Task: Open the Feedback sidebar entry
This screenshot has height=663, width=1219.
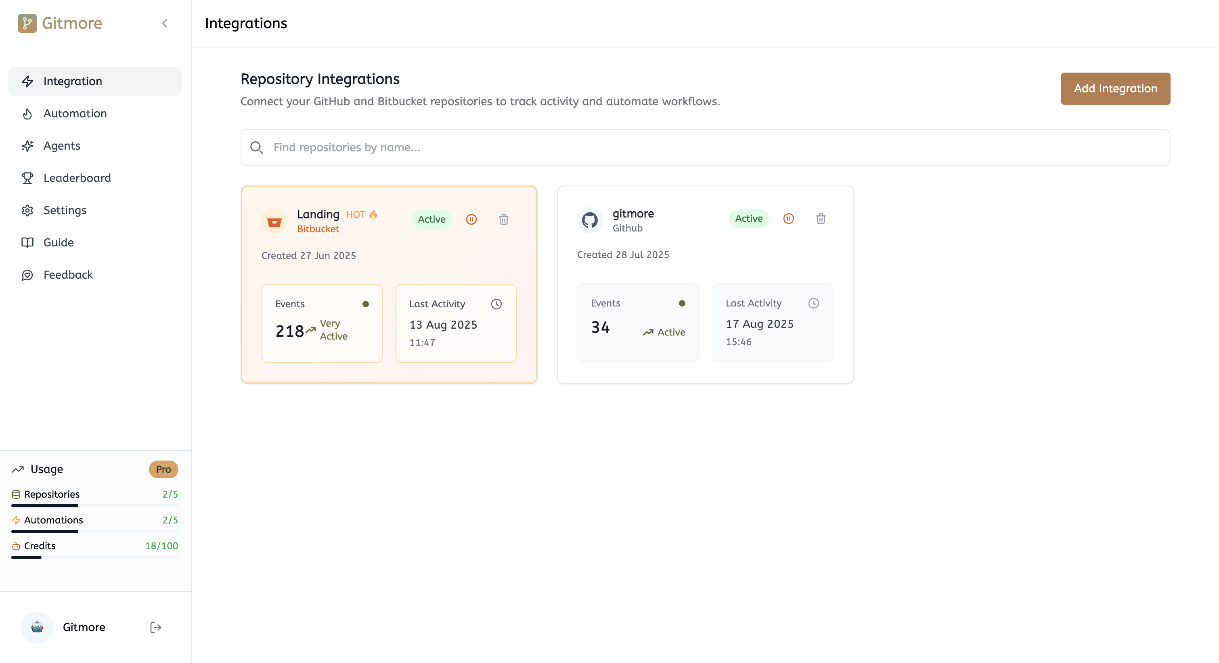Action: point(94,275)
